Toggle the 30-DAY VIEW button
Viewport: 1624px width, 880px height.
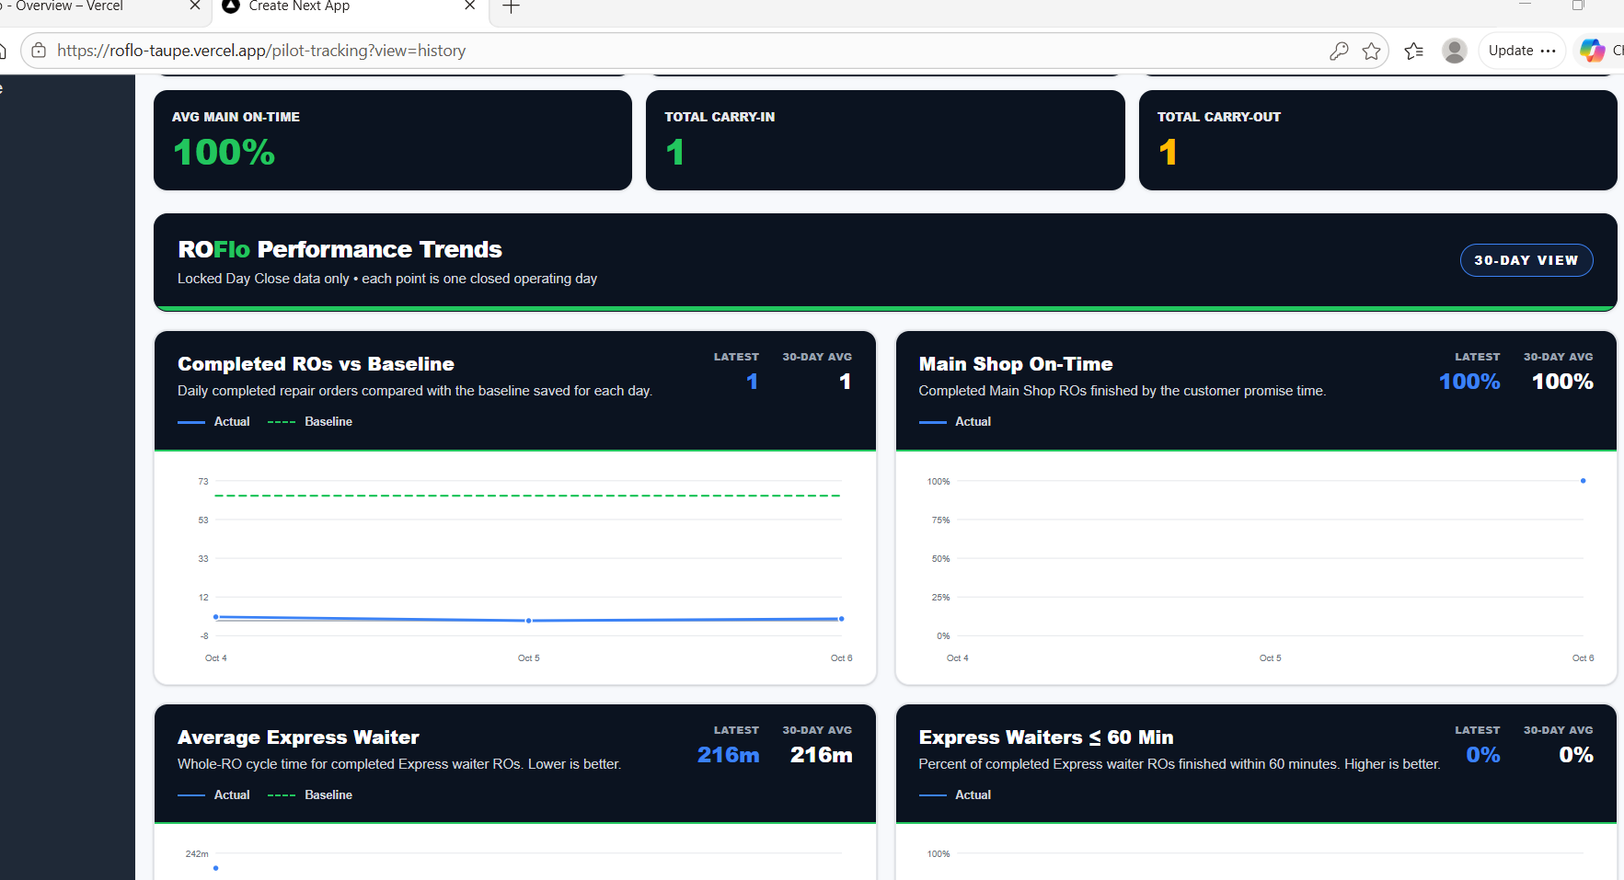(1526, 260)
